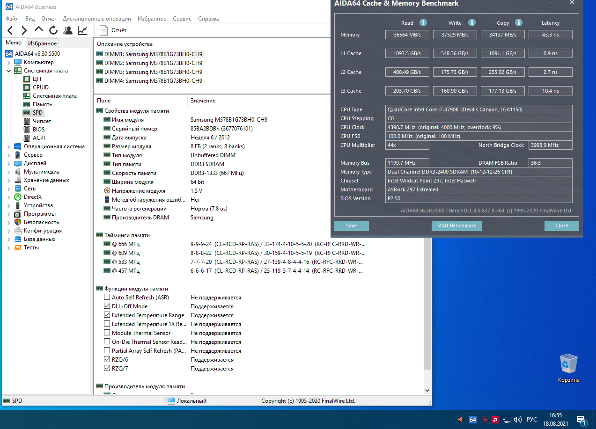Open the notification center icon

pos(581,420)
